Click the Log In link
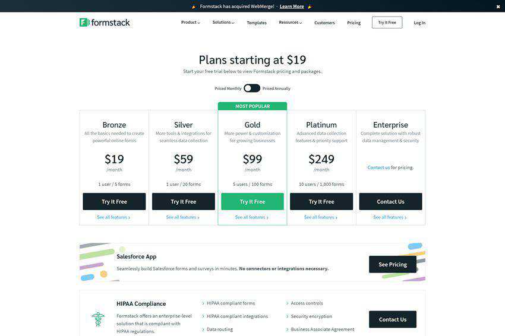Screen dimensions: 505x336 coord(419,23)
